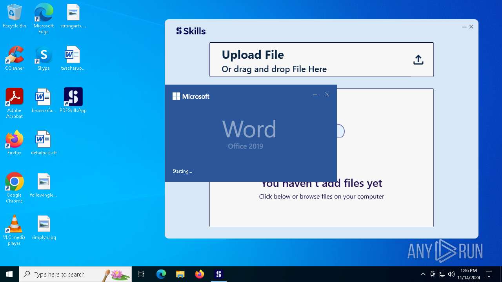Image resolution: width=502 pixels, height=282 pixels.
Task: Open the clock and calendar flyout
Action: click(x=469, y=274)
